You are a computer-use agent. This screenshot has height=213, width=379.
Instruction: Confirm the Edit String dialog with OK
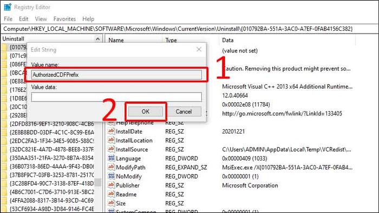[146, 111]
